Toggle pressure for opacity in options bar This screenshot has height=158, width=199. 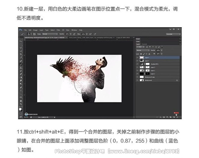74,34
